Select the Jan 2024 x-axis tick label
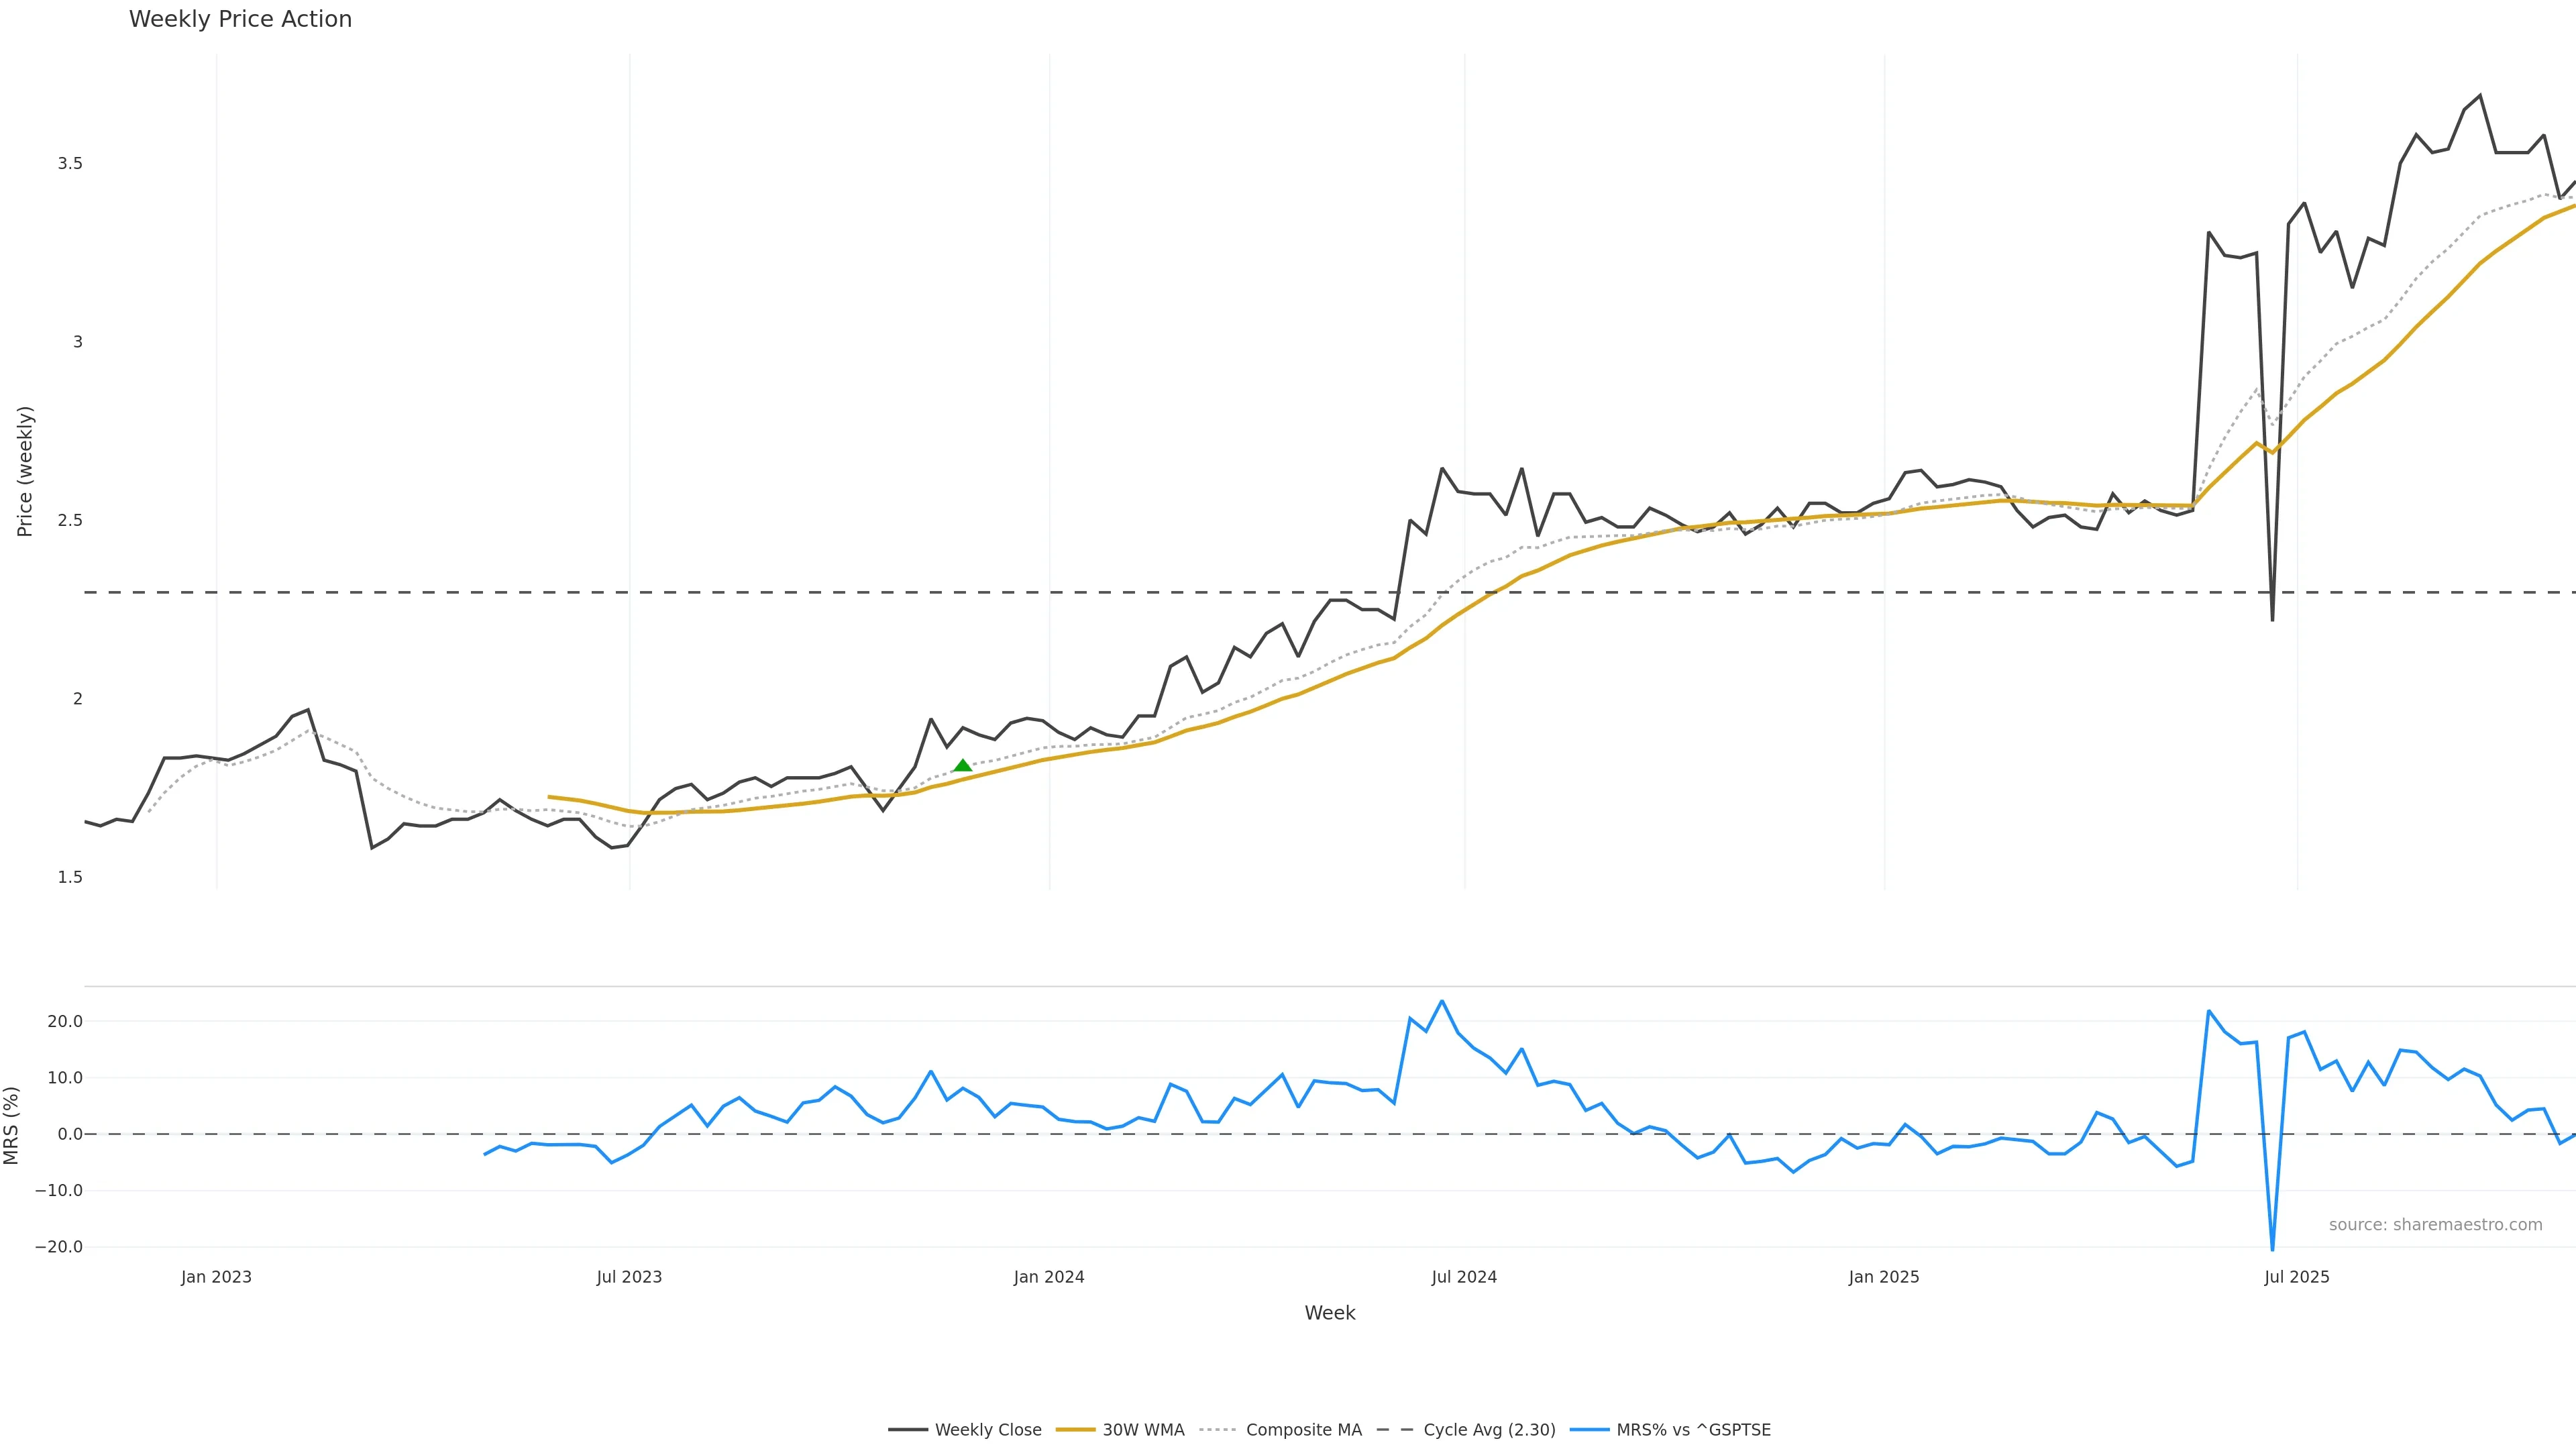Viewport: 2576px width, 1449px height. (x=1048, y=1277)
